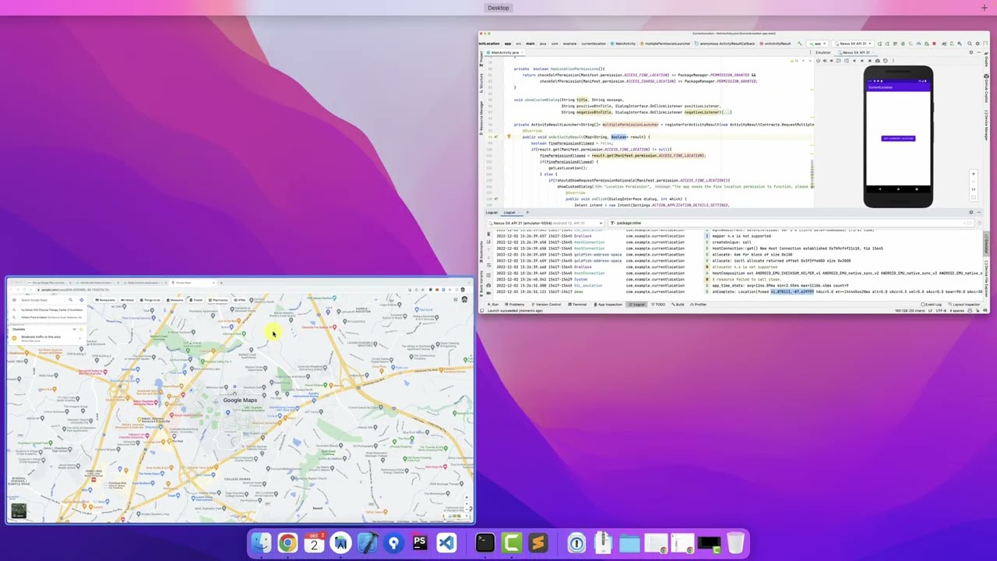Viewport: 997px width, 561px height.
Task: Take an emulator screenshot with camera icon
Action: 878,60
